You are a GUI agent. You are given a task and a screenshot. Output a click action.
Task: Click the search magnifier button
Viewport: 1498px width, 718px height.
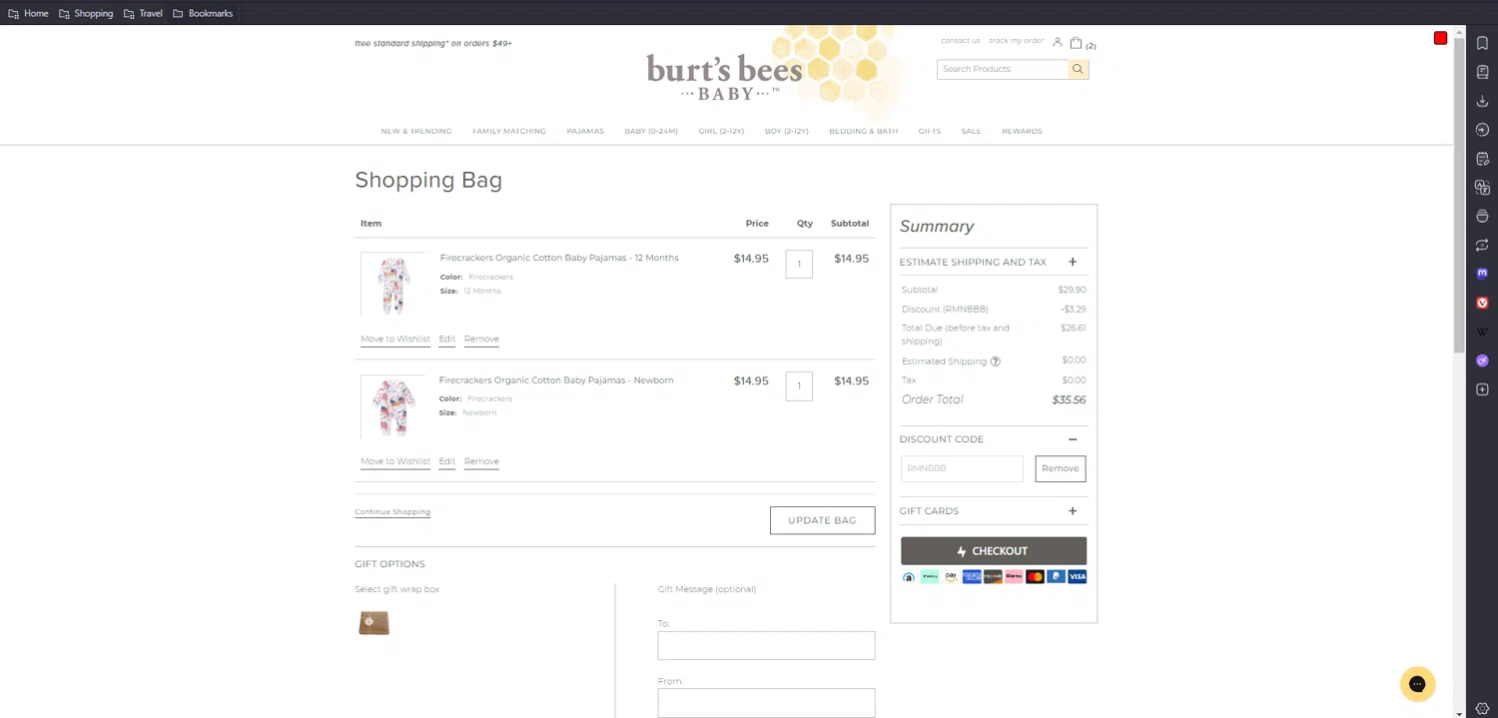1078,69
